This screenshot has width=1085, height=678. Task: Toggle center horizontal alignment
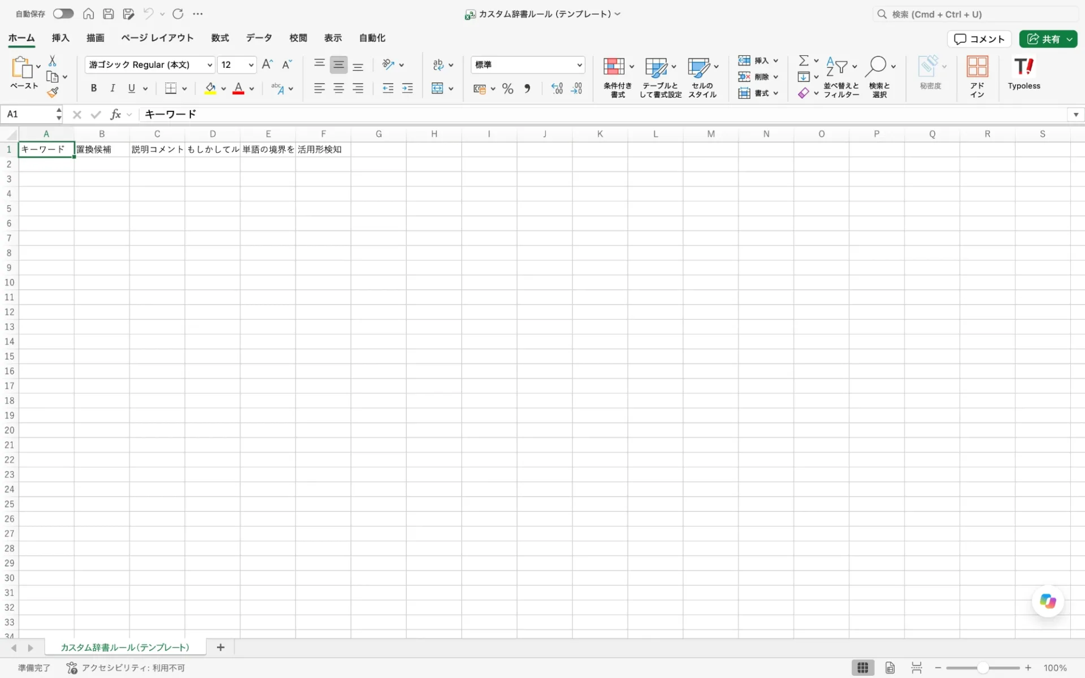click(338, 88)
